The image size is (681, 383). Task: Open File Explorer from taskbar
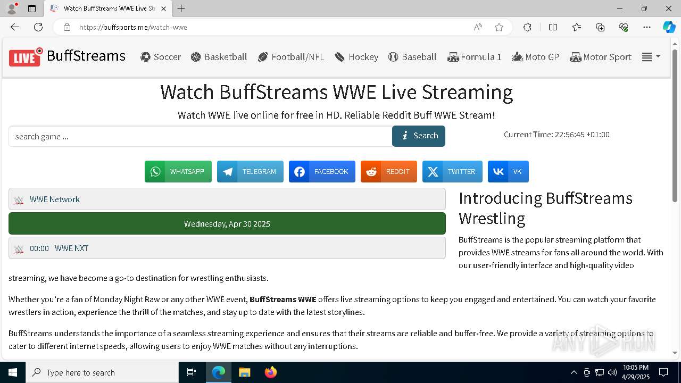[244, 372]
